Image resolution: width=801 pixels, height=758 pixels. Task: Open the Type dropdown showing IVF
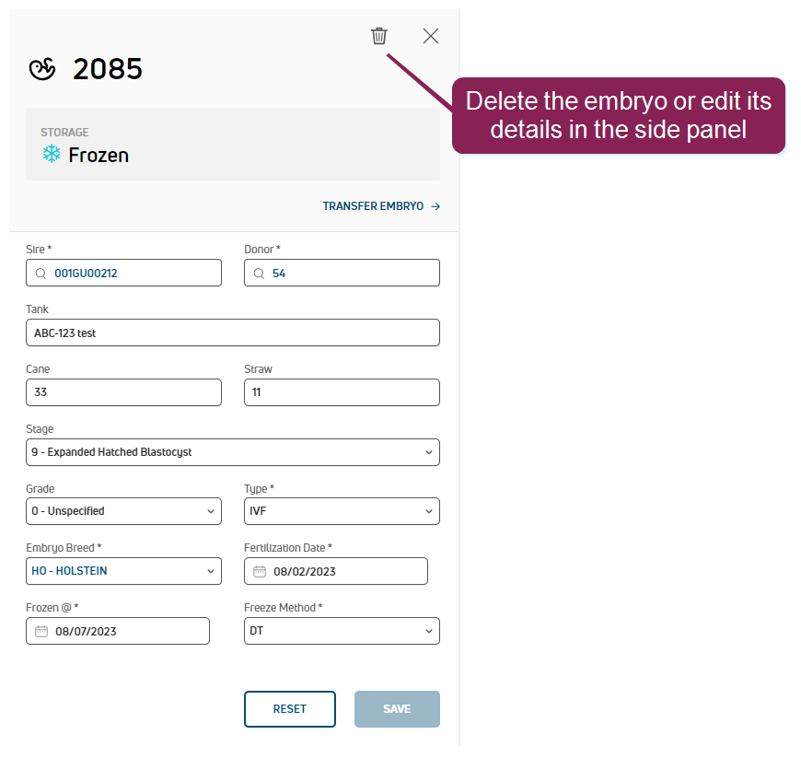pos(342,511)
